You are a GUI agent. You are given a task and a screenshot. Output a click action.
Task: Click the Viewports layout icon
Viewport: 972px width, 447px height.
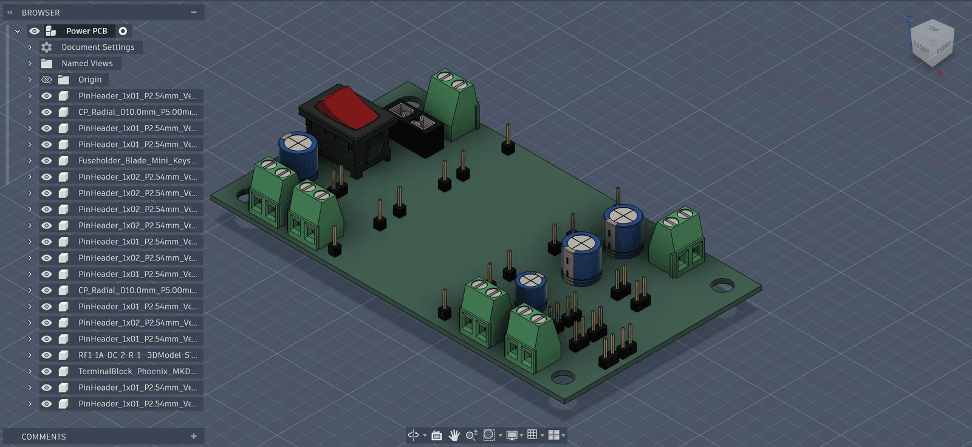pyautogui.click(x=553, y=435)
